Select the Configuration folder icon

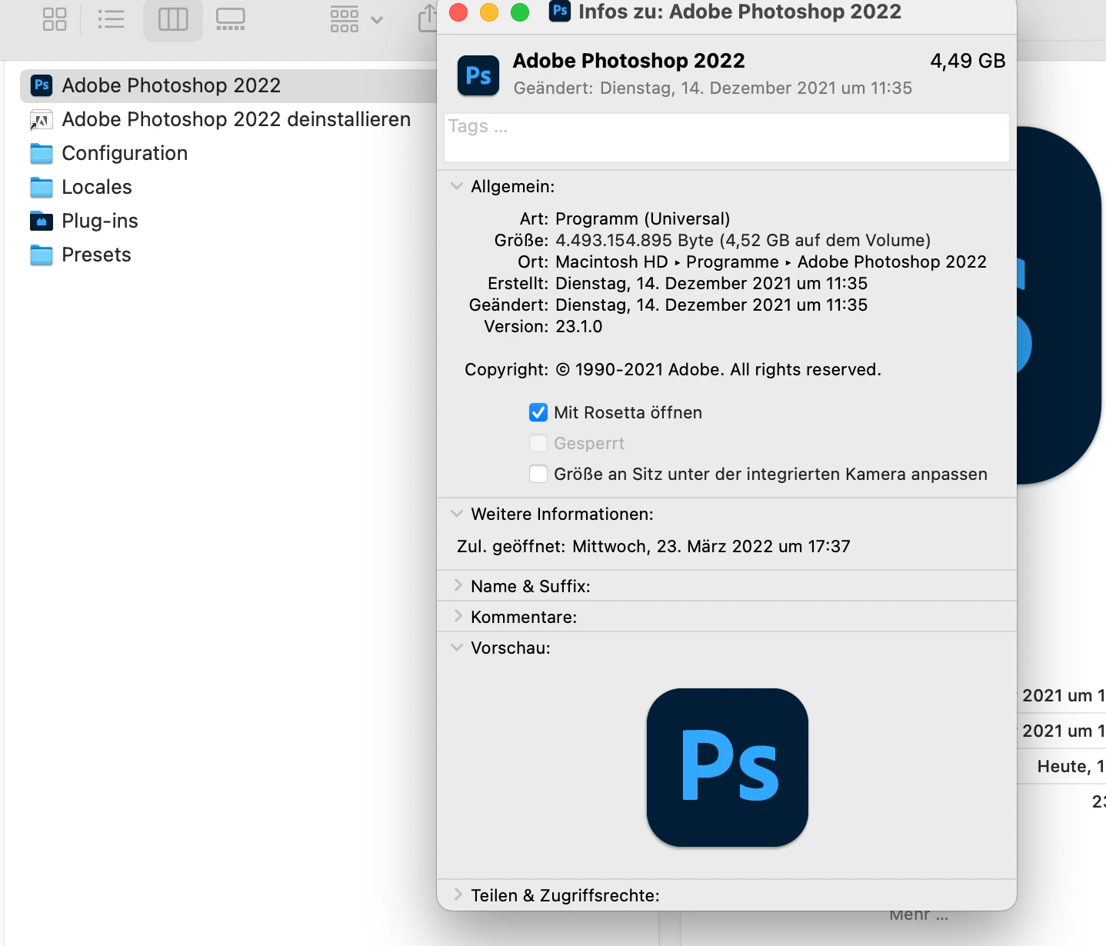(x=42, y=154)
